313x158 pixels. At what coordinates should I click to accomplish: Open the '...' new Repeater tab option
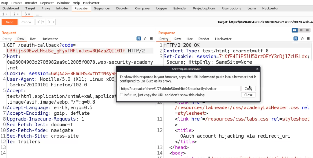pyautogui.click(x=37, y=14)
